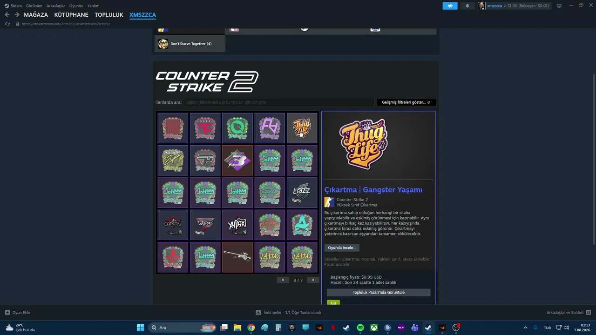
Task: Open Calculator from the taskbar
Action: click(278, 328)
